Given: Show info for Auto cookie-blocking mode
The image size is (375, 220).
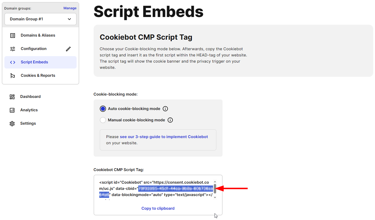Looking at the screenshot, I should (165, 109).
